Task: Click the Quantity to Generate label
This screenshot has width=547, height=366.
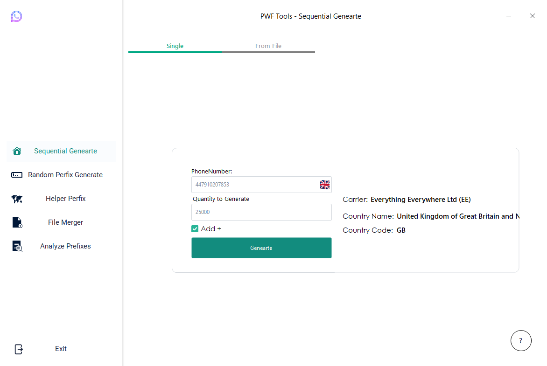Action: (x=221, y=199)
